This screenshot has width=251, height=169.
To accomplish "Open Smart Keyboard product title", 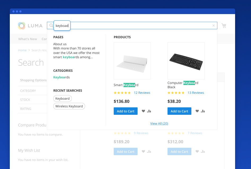I will tap(126, 85).
